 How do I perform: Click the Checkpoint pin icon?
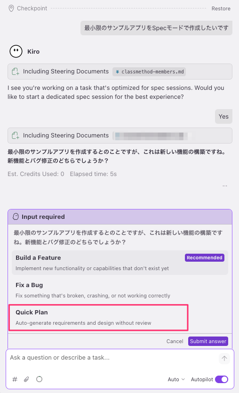coord(11,8)
